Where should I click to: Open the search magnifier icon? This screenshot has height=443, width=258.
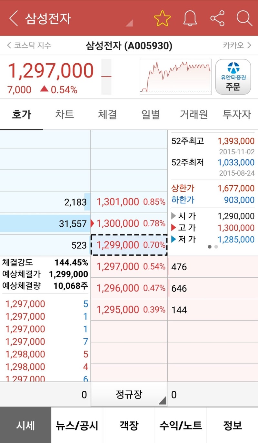pos(244,18)
